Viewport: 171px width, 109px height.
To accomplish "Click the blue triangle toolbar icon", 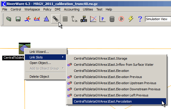I will pos(46,19).
